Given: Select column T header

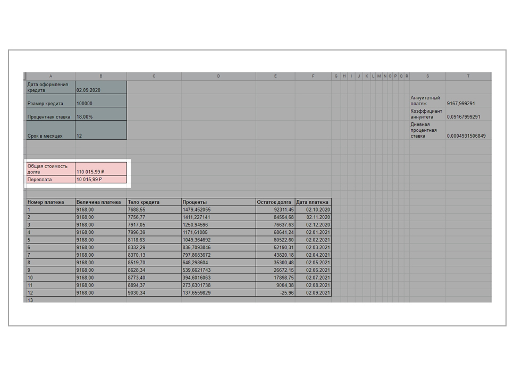Looking at the screenshot, I should coord(468,76).
